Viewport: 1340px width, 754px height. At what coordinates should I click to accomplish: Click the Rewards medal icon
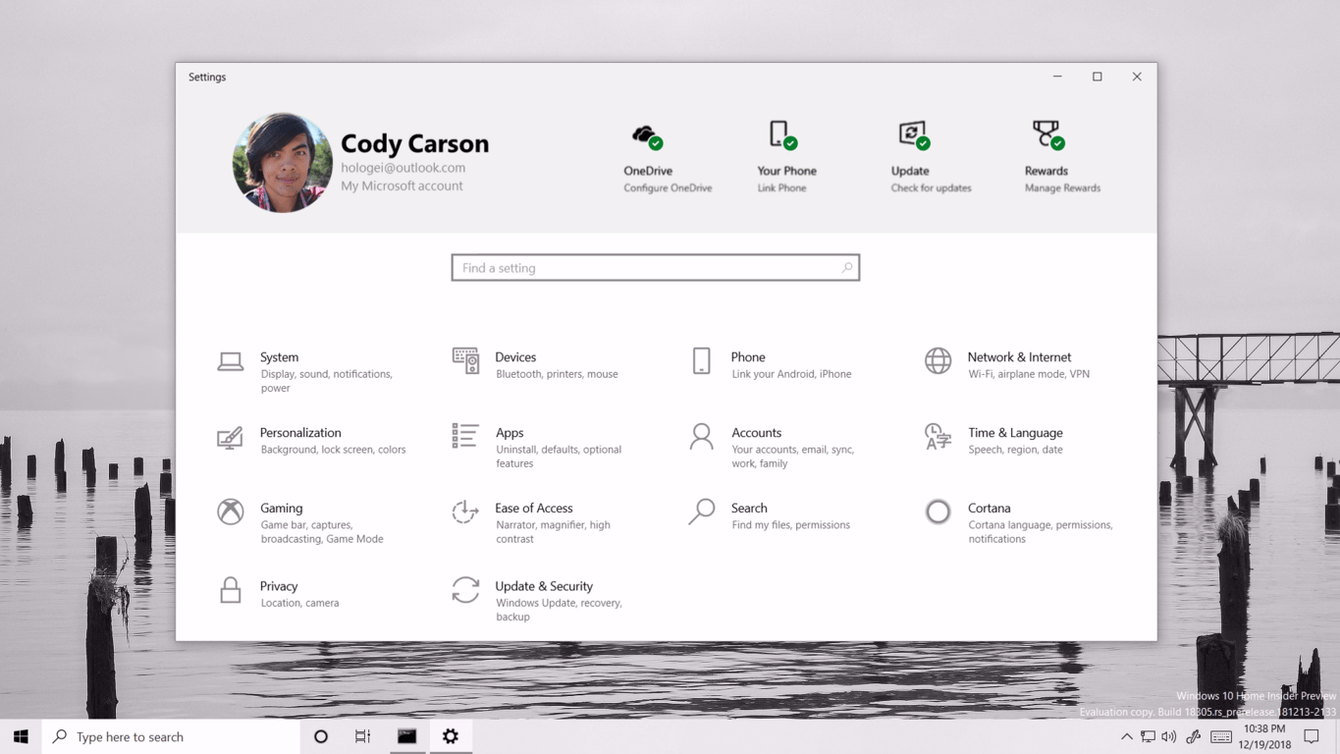point(1047,135)
